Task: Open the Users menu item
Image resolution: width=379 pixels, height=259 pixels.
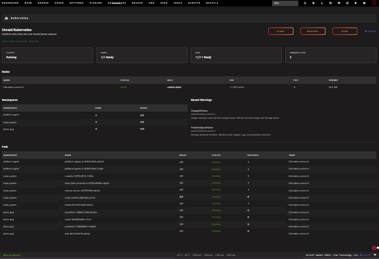Action: pos(59,3)
